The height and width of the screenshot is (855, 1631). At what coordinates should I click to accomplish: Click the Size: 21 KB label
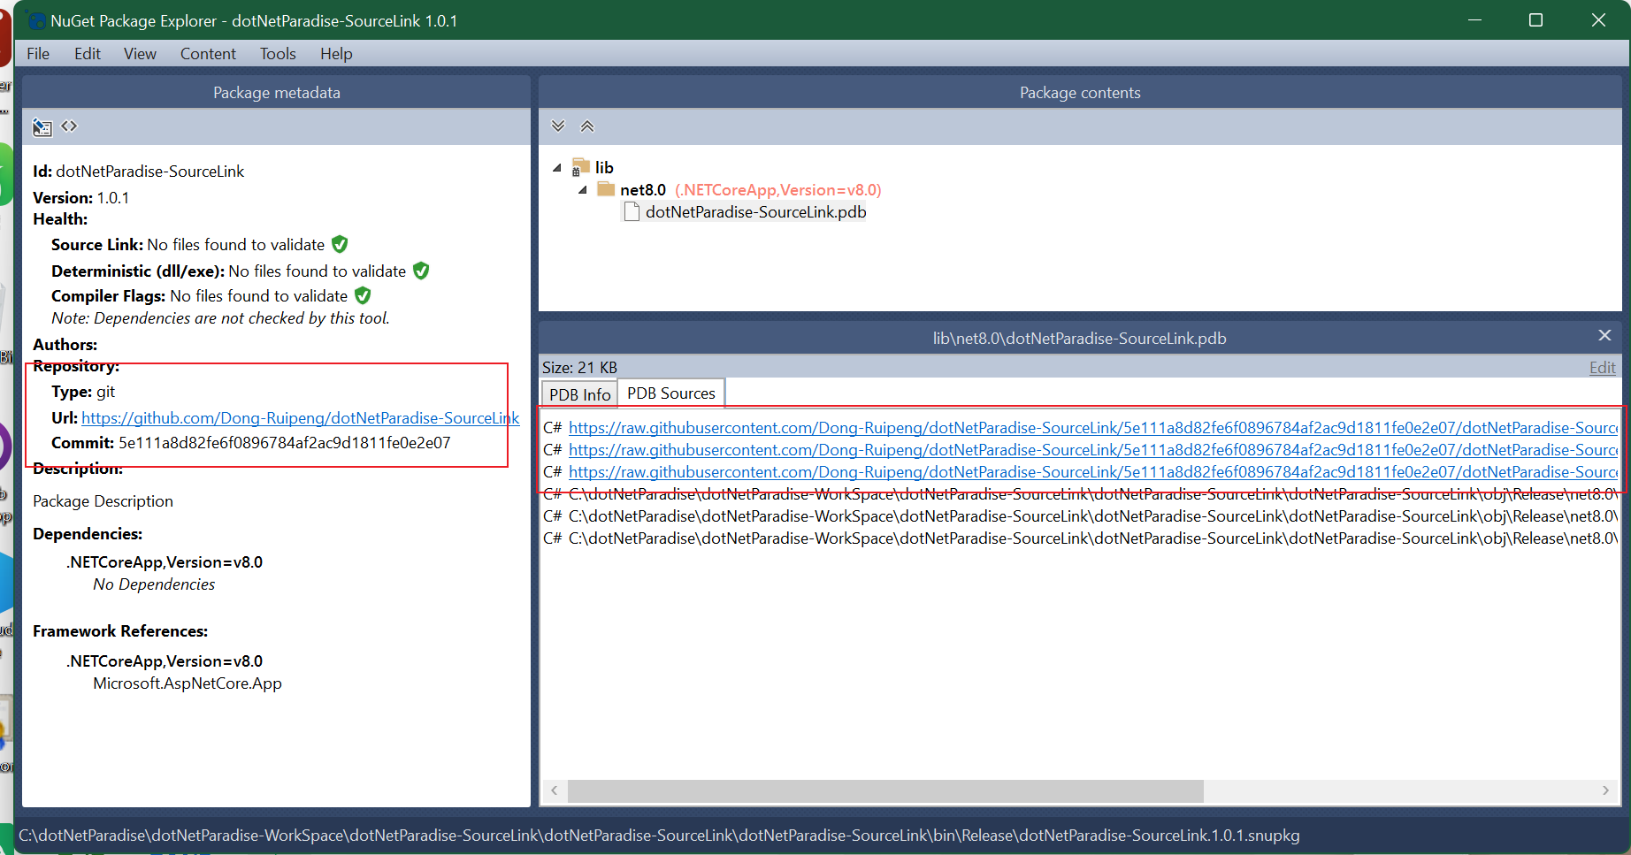point(579,368)
